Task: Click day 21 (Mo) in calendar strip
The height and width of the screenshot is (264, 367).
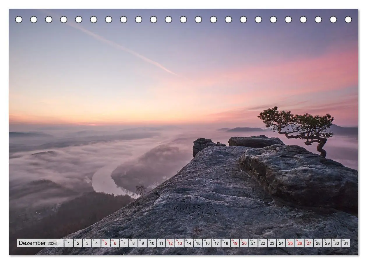Action: 253,243
